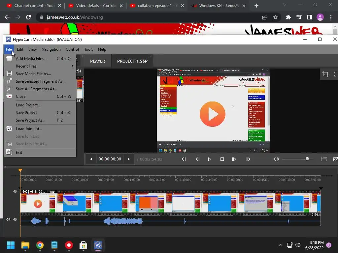The width and height of the screenshot is (338, 253).
Task: Jump to next marker button
Action: click(248, 159)
